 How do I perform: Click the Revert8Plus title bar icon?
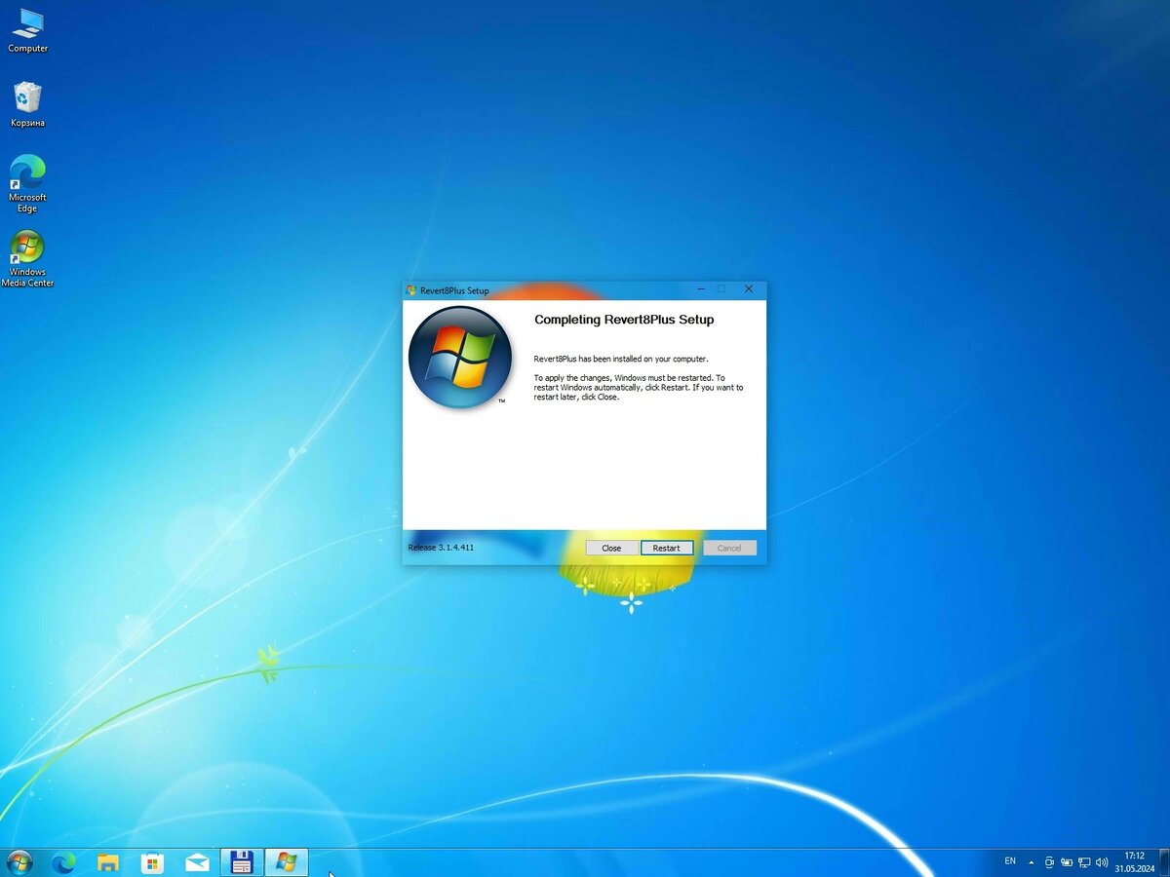411,290
